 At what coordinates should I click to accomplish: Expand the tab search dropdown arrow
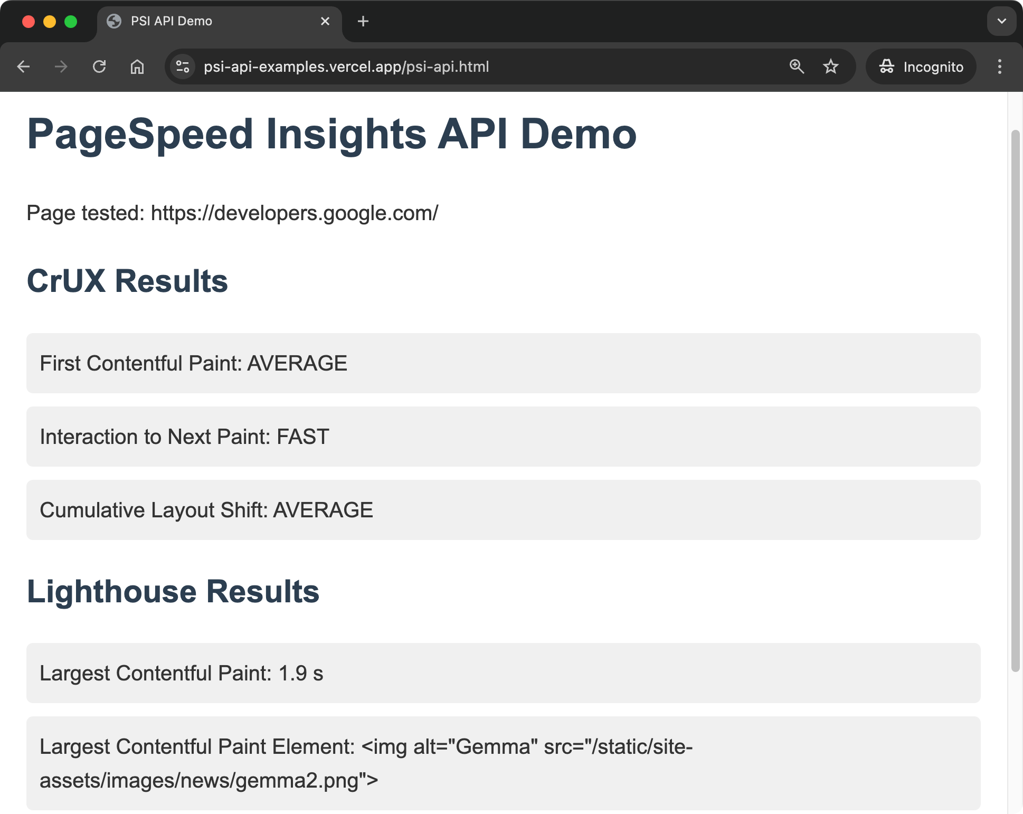(1001, 21)
